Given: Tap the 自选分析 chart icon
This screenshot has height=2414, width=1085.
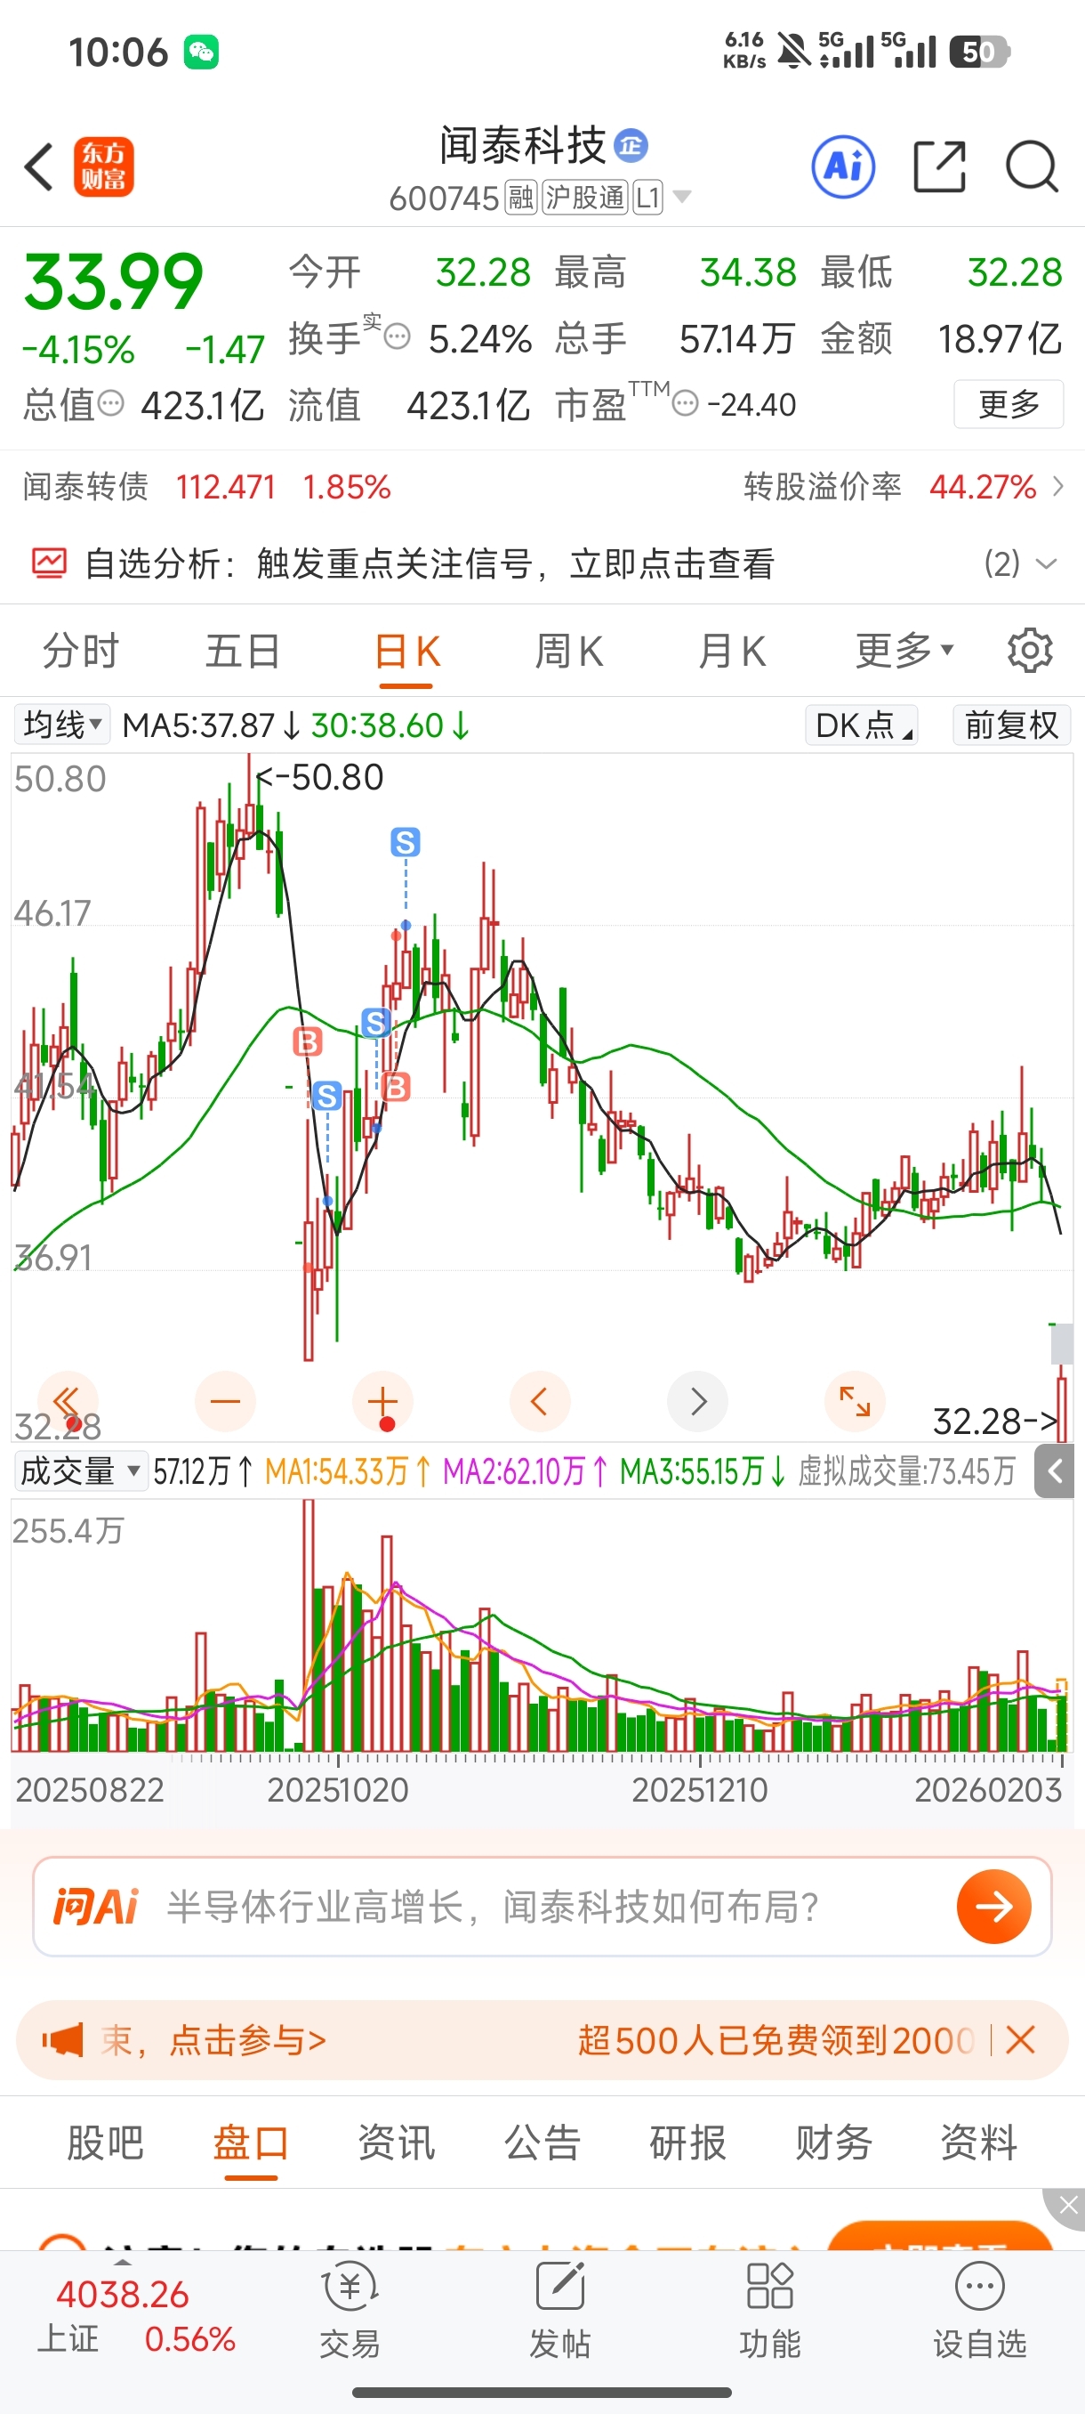Looking at the screenshot, I should click(49, 563).
